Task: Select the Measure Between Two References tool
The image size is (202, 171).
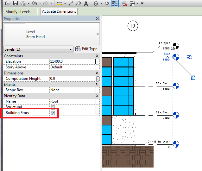Action: [59, 3]
